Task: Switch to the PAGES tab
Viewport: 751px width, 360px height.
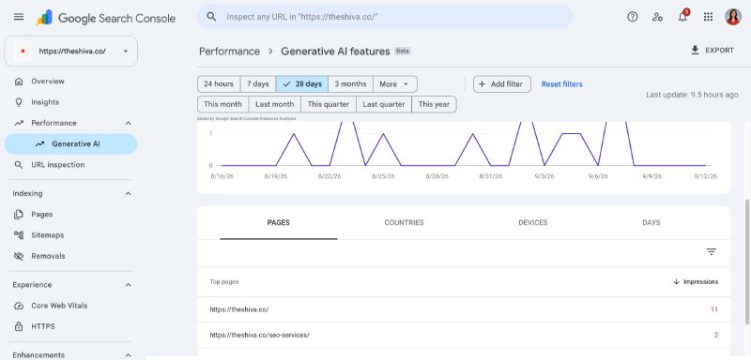Action: (278, 223)
